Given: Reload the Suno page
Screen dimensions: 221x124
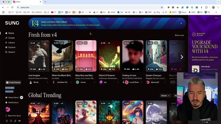Looking at the screenshot, I should (x=12, y=7).
